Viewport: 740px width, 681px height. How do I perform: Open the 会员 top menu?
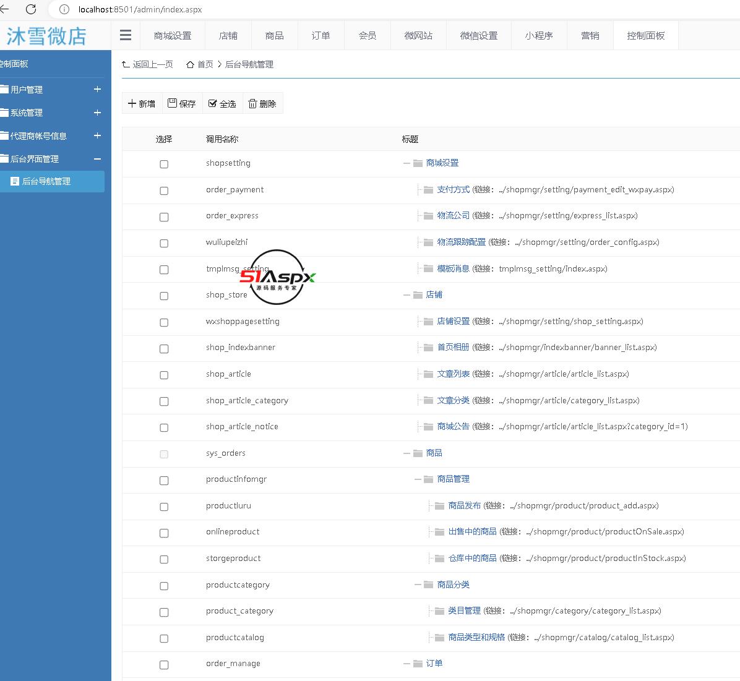(367, 35)
